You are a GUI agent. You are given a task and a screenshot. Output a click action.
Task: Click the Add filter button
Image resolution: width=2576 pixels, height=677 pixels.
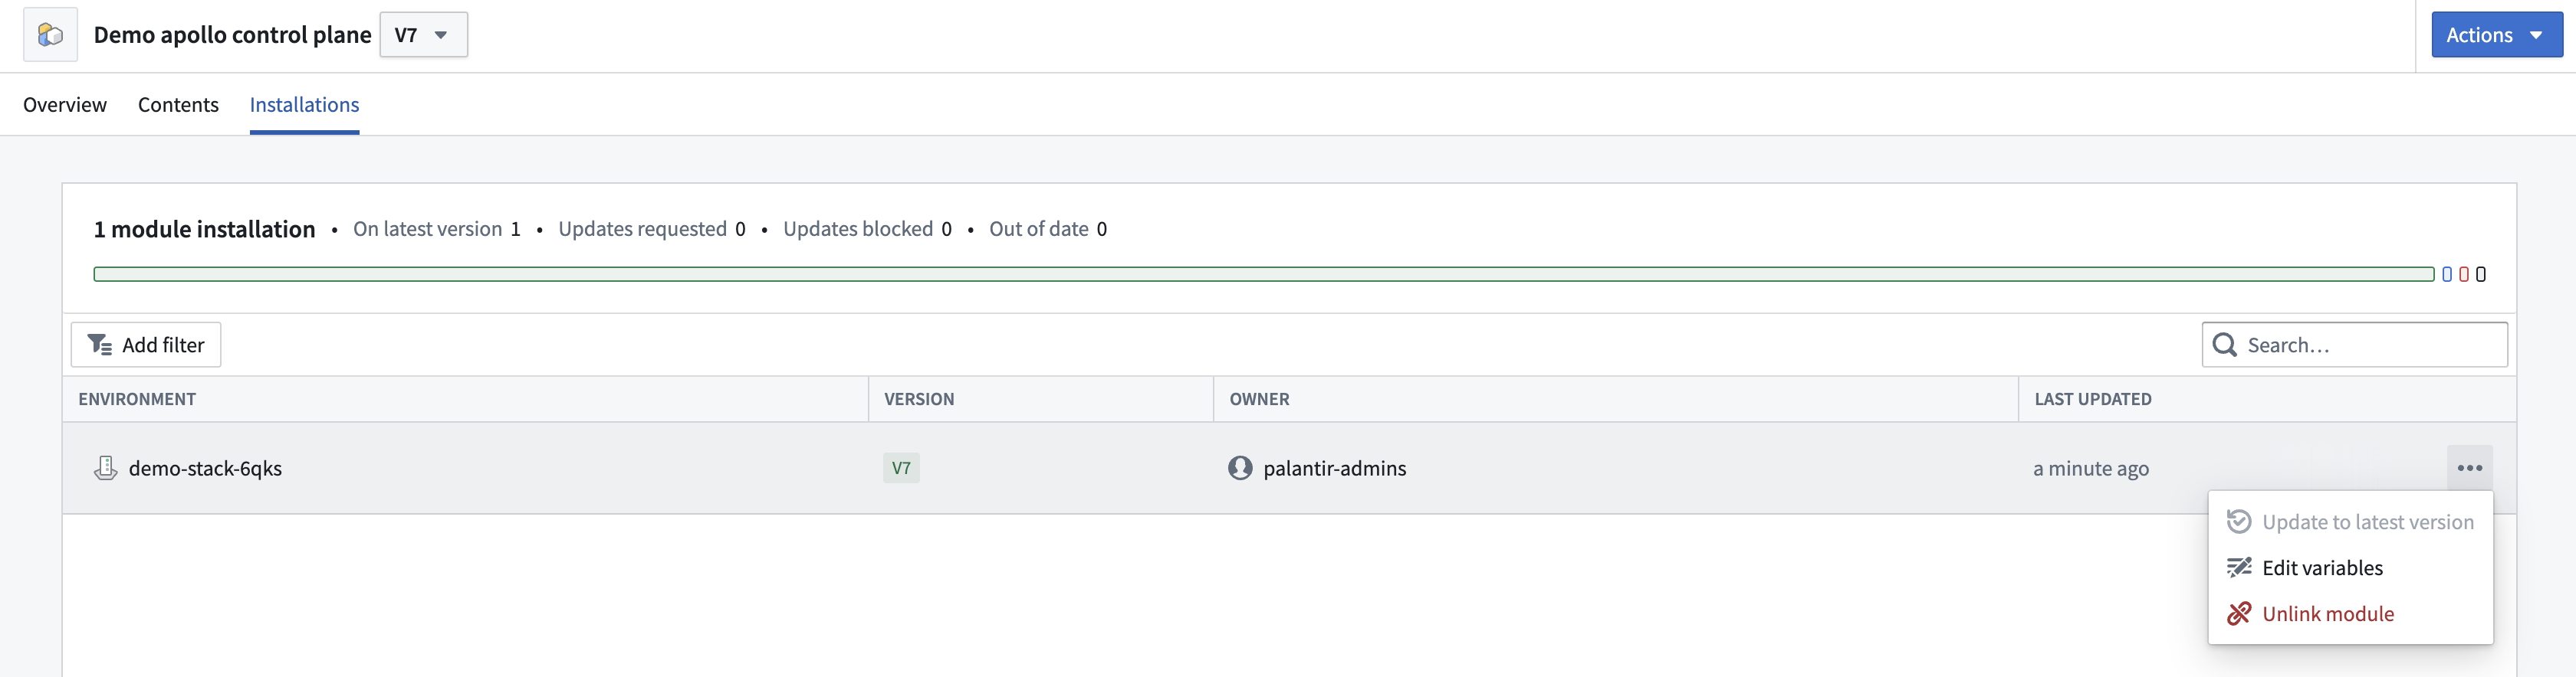tap(146, 345)
